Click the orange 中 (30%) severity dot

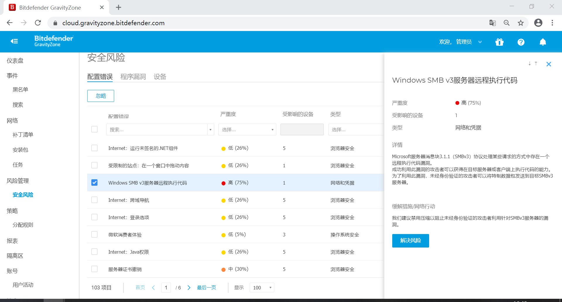(x=223, y=269)
